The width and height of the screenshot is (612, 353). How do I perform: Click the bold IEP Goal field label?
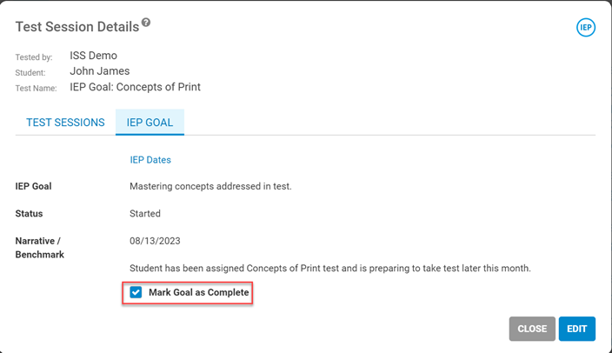[33, 186]
